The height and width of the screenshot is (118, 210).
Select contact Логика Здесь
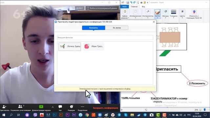click(70, 47)
